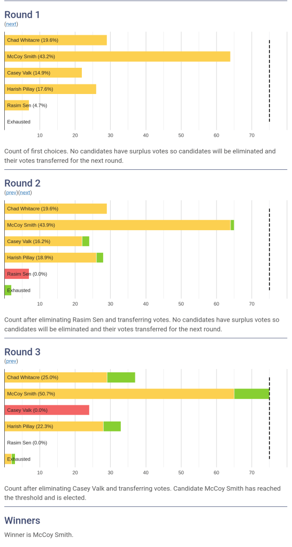
Task: Click Casey Valk's 14.9% bar in Round 1
Action: pos(43,73)
